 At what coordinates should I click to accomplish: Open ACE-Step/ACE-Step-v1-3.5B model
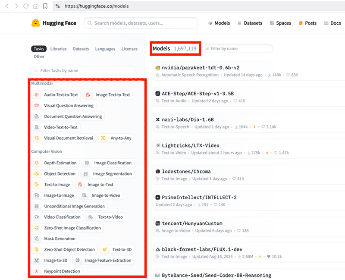tap(198, 94)
